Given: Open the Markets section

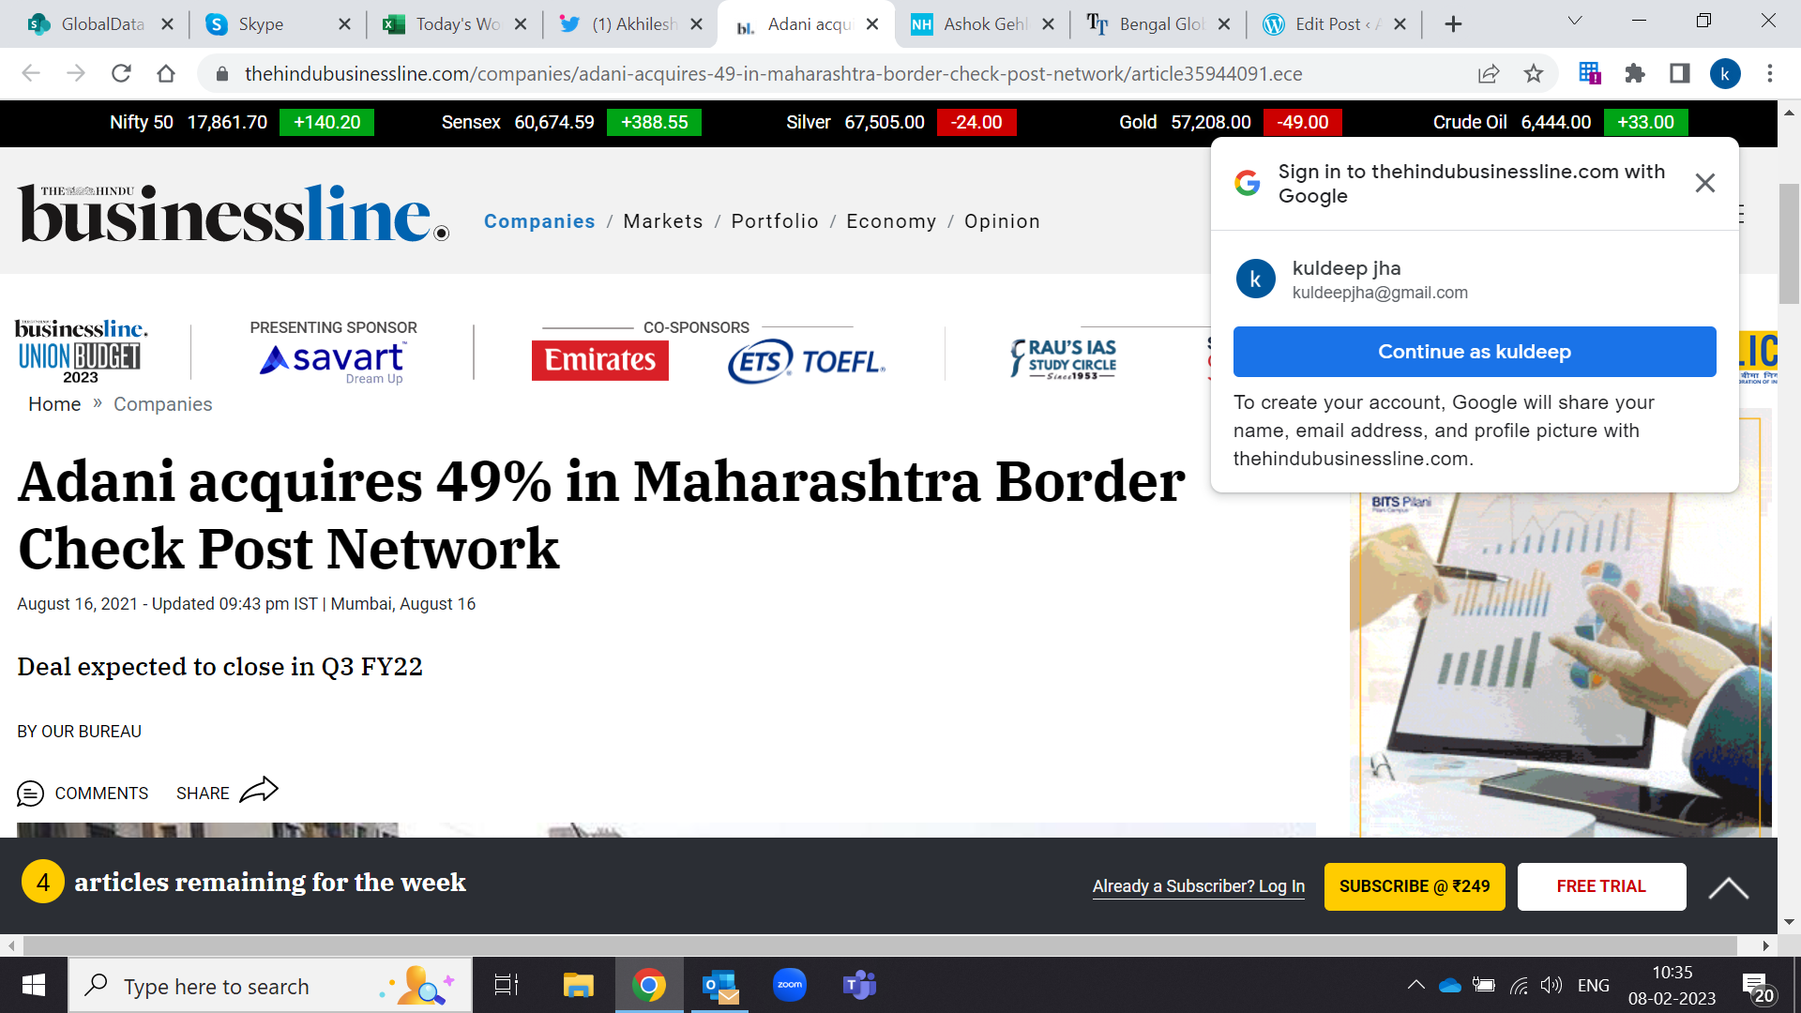Looking at the screenshot, I should tap(663, 221).
